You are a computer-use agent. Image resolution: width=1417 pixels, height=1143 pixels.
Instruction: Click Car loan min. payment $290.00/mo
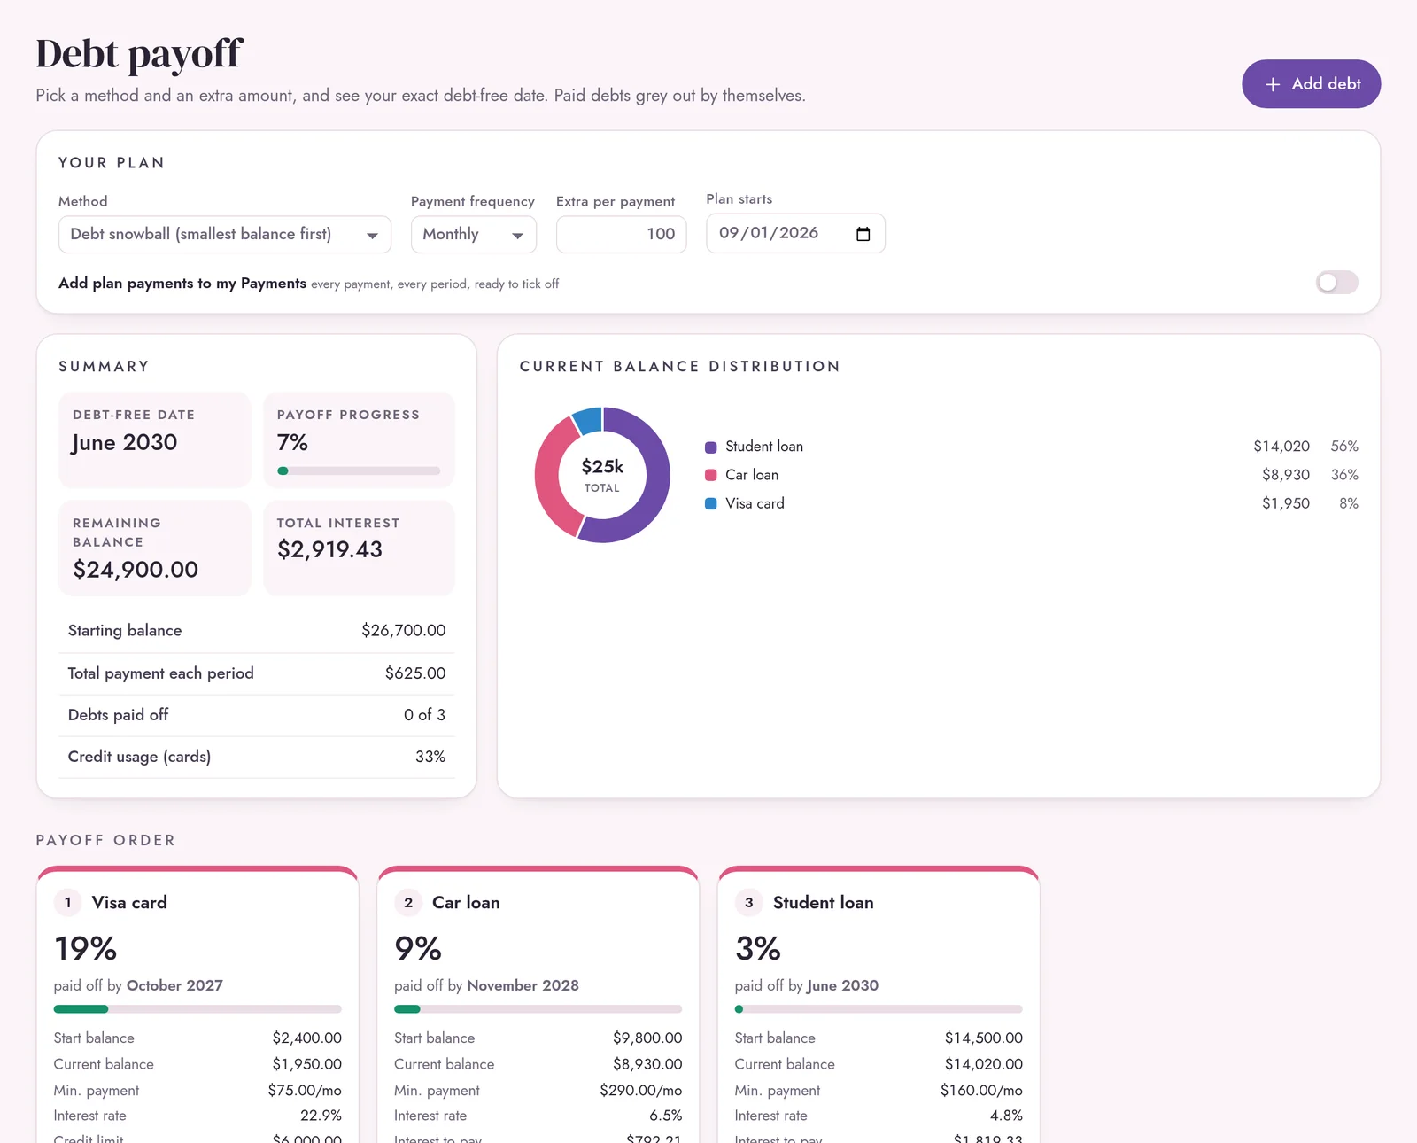point(641,1091)
